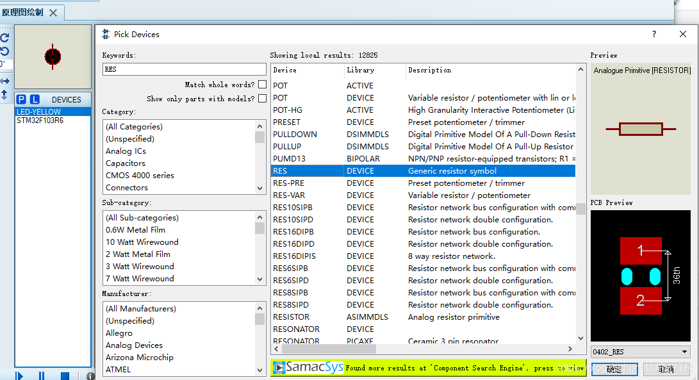Select the RES-VAR device row
Viewport: 699px width, 380px height.
pos(423,195)
